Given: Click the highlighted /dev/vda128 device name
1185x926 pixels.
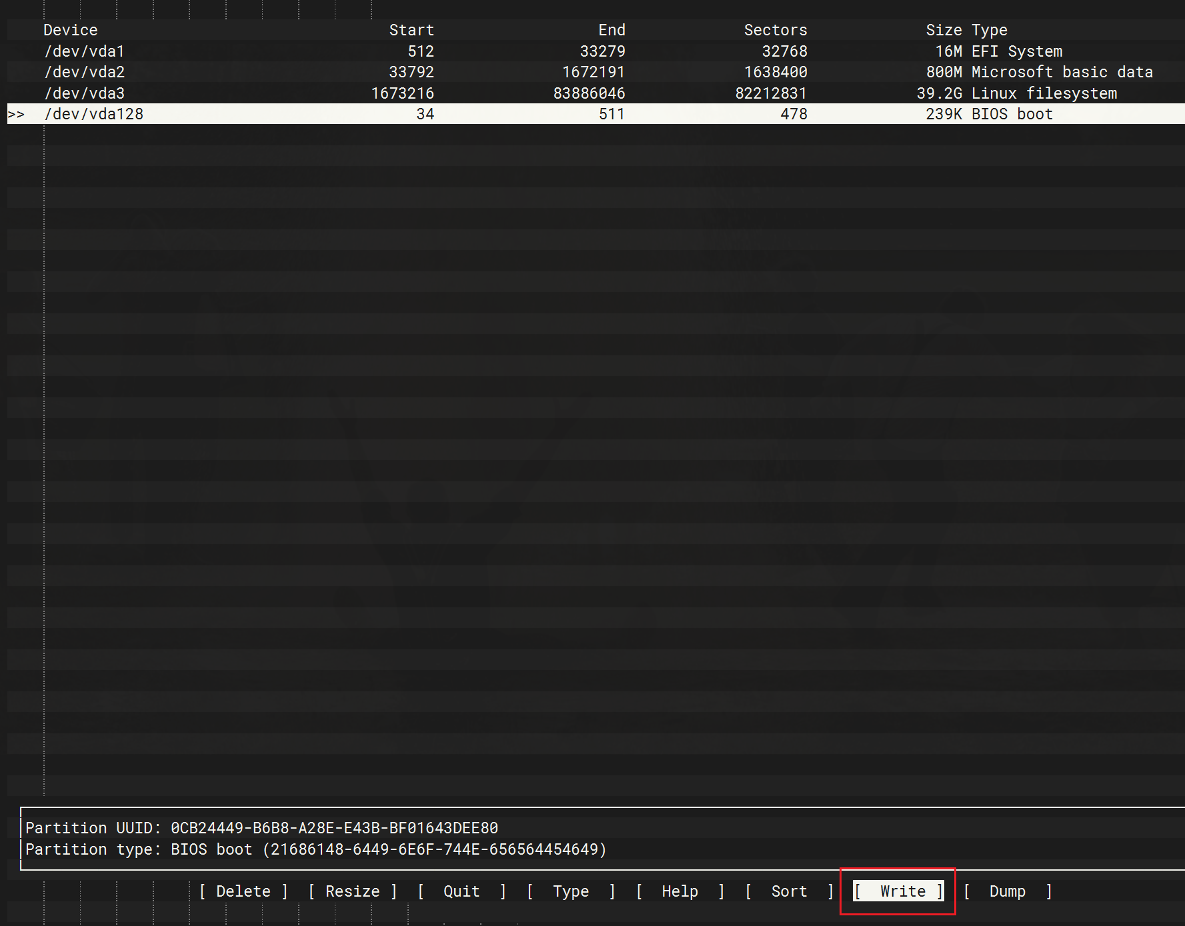Looking at the screenshot, I should pyautogui.click(x=94, y=114).
